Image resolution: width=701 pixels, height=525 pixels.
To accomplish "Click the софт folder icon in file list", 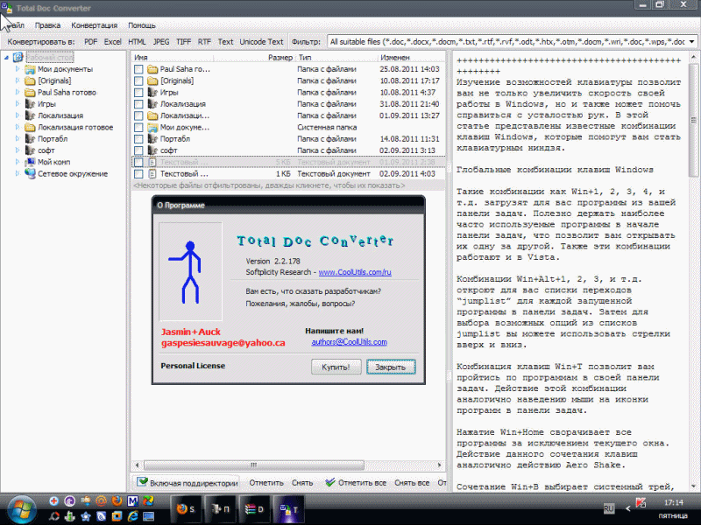I will tap(152, 150).
